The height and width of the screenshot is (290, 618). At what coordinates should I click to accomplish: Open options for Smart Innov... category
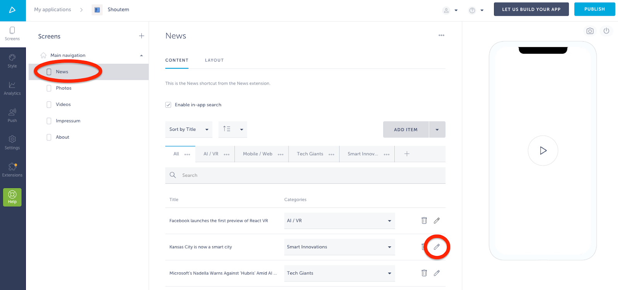tap(387, 154)
